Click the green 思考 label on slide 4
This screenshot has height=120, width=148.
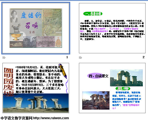click(123, 89)
